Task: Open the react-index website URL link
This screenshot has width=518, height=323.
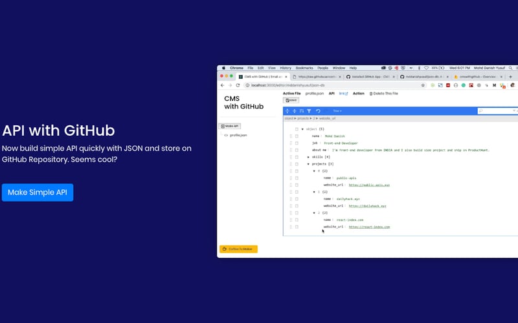Action: 369,227
